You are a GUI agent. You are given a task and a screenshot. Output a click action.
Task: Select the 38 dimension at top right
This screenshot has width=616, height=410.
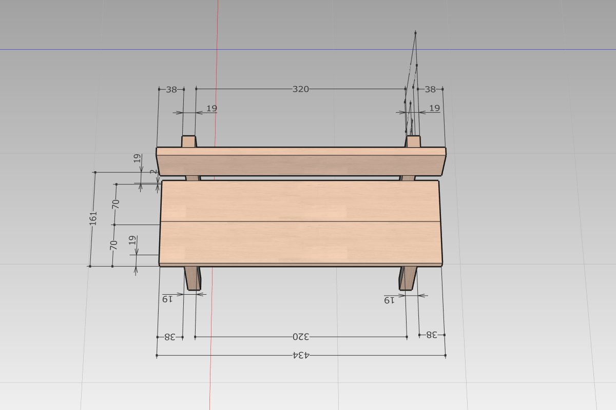click(x=430, y=89)
